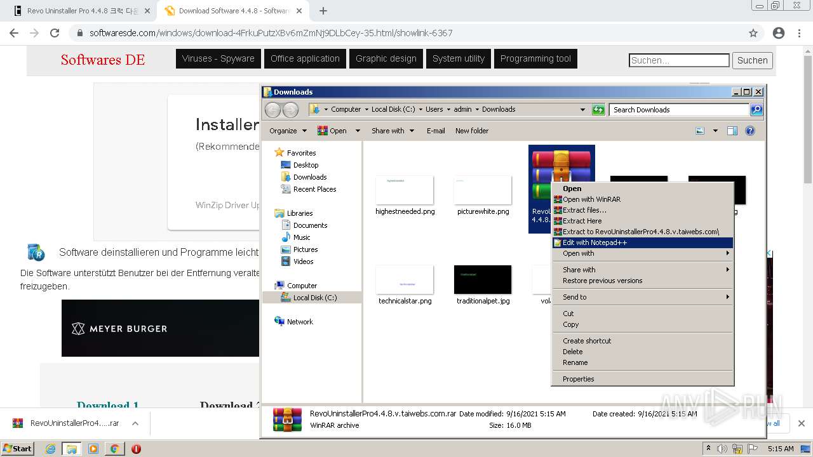This screenshot has width=813, height=457.
Task: Open Explorer Help question mark icon
Action: tap(750, 131)
